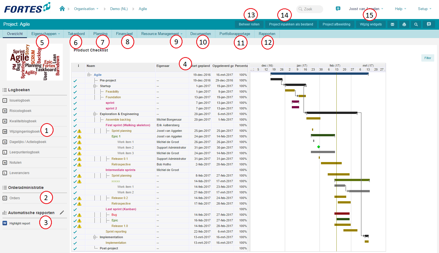Open the Demo (NL) breadcrumb link
The image size is (439, 253).
tap(119, 9)
